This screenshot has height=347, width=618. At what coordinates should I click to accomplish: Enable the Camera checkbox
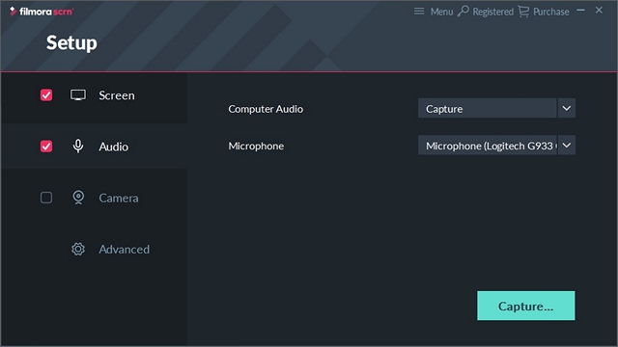tap(46, 198)
